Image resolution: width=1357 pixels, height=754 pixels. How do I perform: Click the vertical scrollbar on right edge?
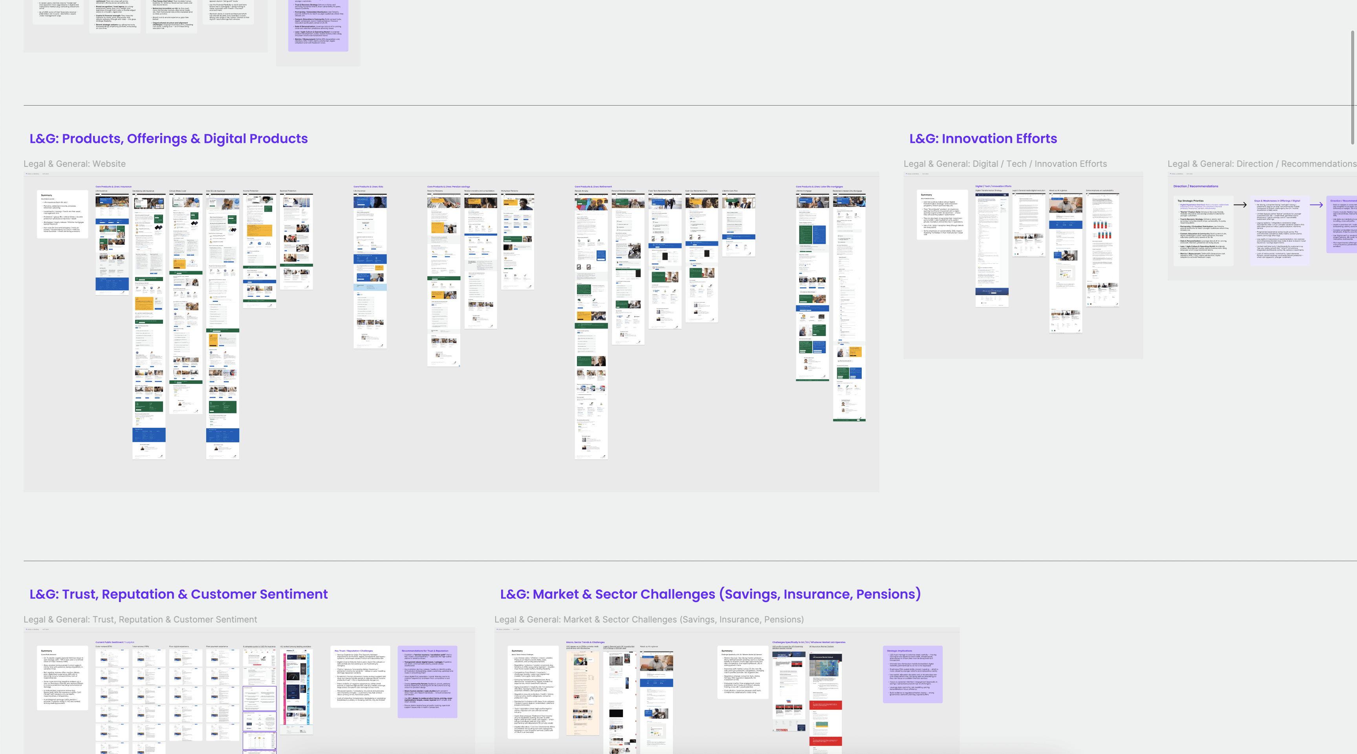(1353, 87)
